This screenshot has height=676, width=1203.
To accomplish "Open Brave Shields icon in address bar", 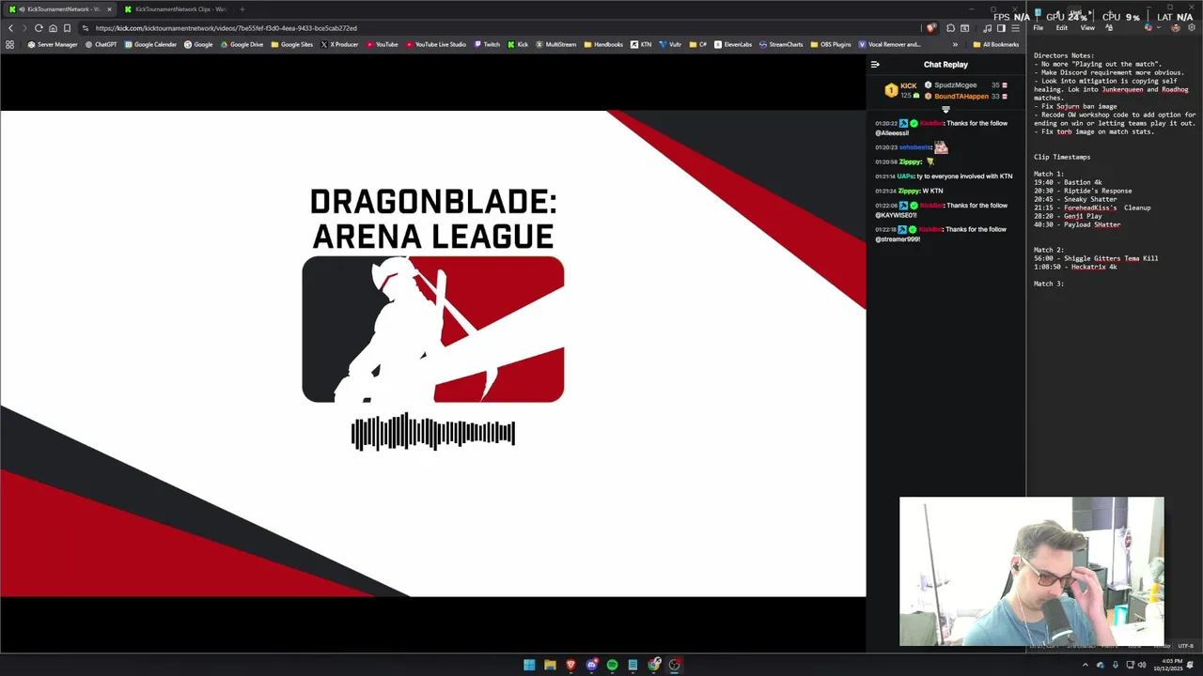I will click(x=930, y=28).
